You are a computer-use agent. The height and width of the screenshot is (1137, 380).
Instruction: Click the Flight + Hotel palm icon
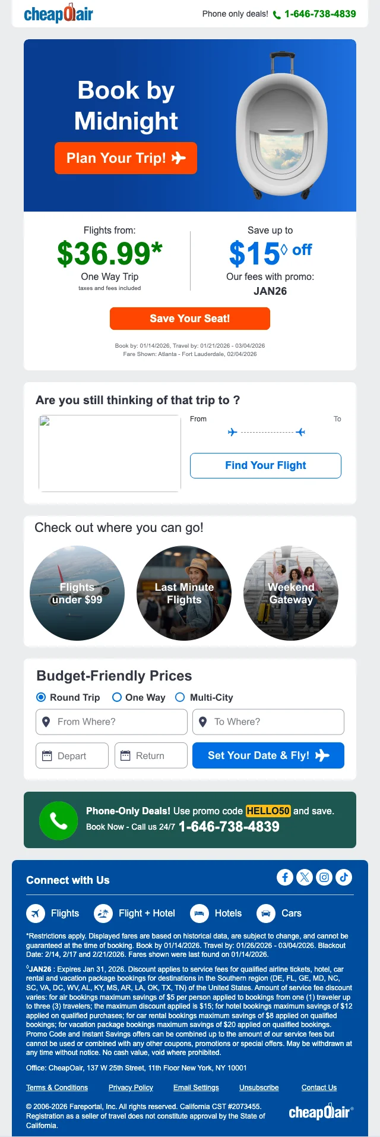pos(103,914)
